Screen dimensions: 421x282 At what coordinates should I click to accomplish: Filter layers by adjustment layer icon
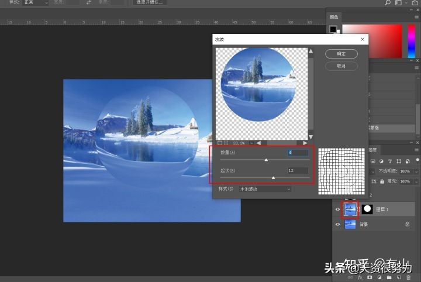(381, 161)
